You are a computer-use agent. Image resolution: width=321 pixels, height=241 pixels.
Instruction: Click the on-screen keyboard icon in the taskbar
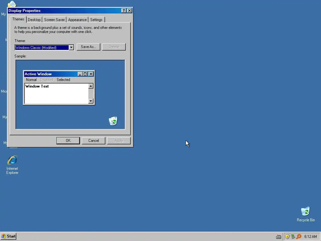click(279, 237)
